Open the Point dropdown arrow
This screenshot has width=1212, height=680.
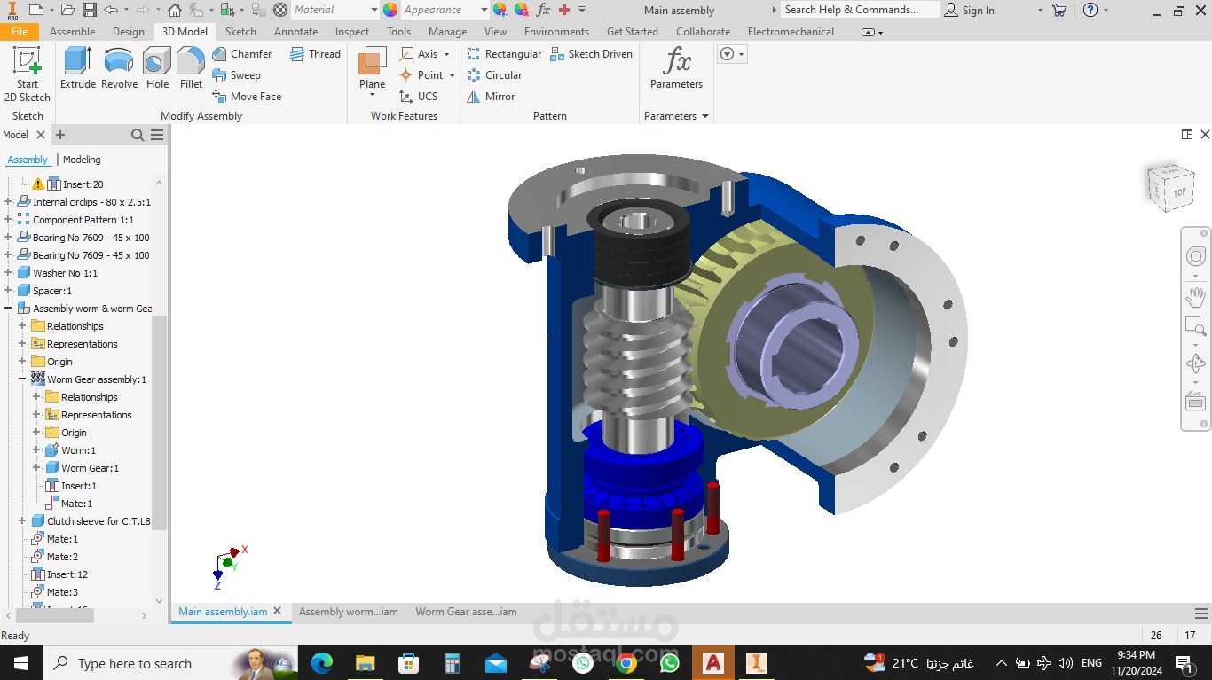pyautogui.click(x=452, y=75)
